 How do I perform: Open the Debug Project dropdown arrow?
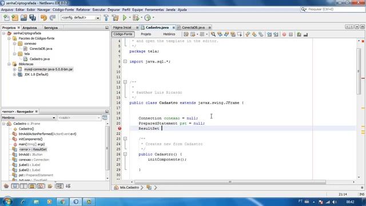click(141, 18)
